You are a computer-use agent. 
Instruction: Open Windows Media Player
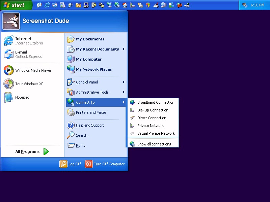tap(28, 70)
